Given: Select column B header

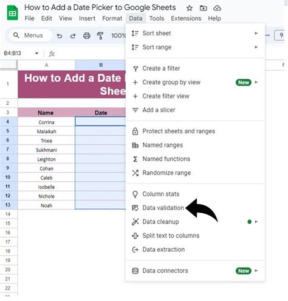Looking at the screenshot, I should (x=101, y=65).
